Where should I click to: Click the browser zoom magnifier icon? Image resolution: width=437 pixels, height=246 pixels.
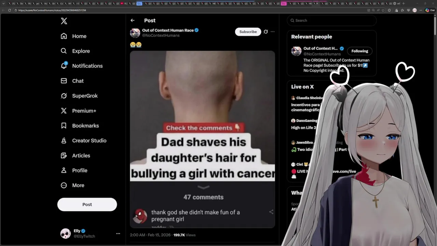[373, 10]
